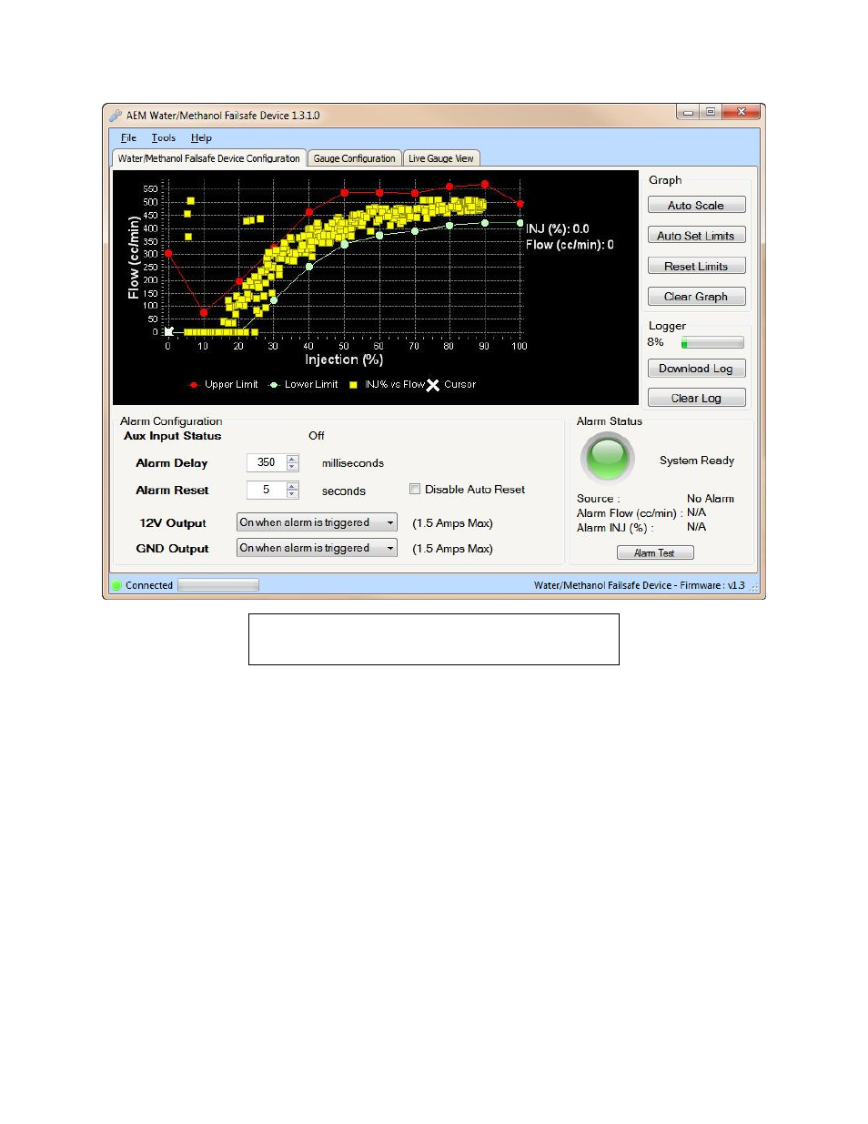The image size is (868, 1124).
Task: Click the Flow (cc/min): 0 readout
Action: [570, 245]
